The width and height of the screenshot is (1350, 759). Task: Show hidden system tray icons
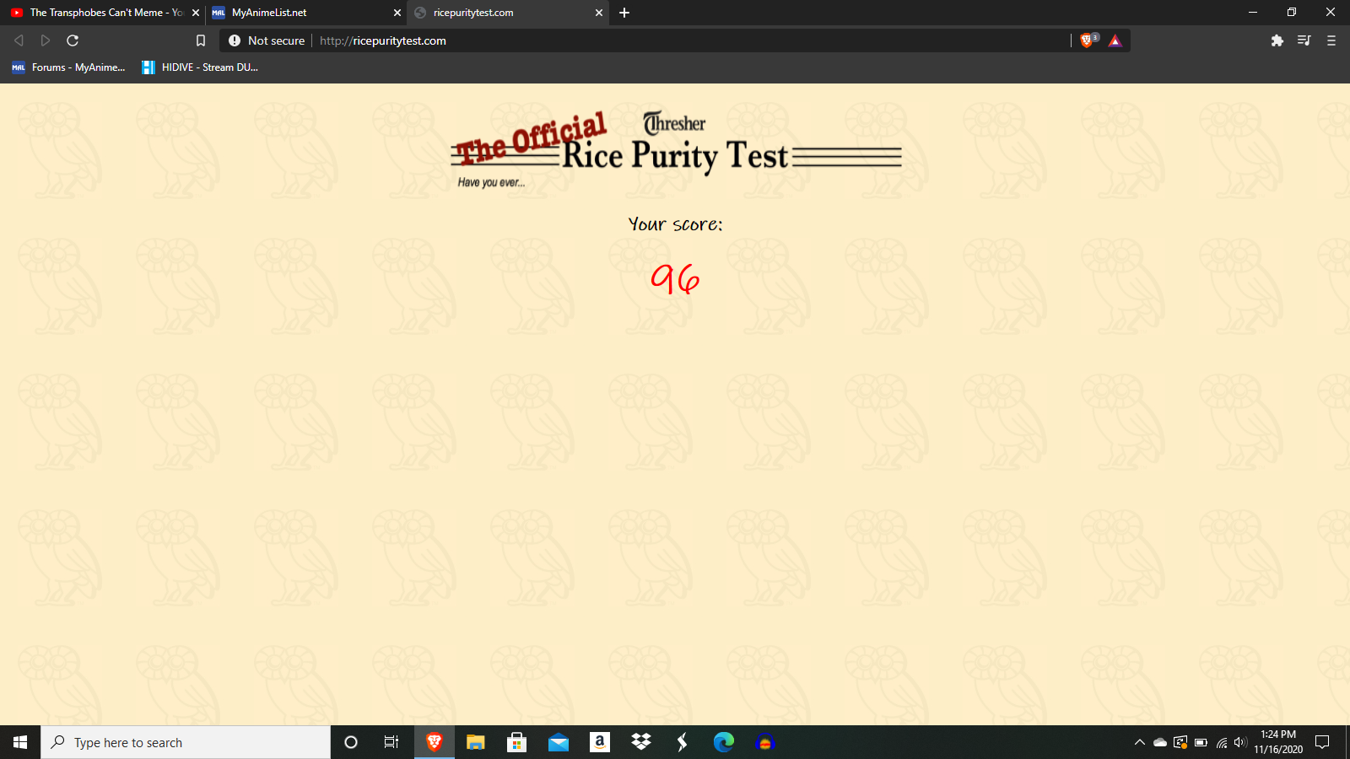pyautogui.click(x=1139, y=742)
